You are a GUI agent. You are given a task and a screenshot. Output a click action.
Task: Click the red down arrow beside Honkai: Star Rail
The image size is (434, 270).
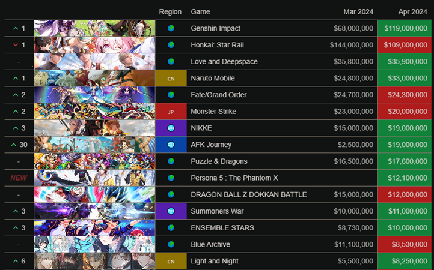[16, 45]
